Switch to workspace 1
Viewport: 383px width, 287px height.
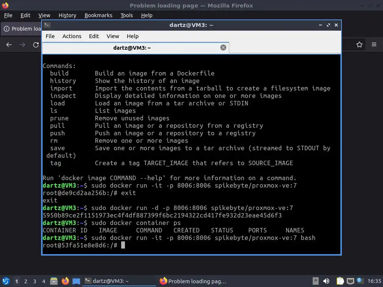click(16, 281)
